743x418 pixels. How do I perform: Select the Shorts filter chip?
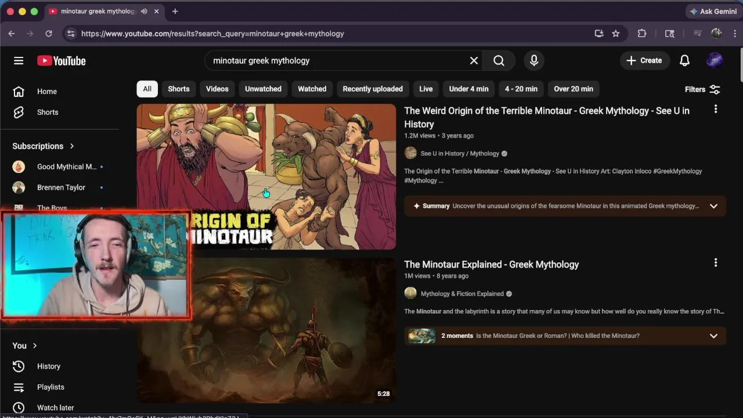[179, 89]
